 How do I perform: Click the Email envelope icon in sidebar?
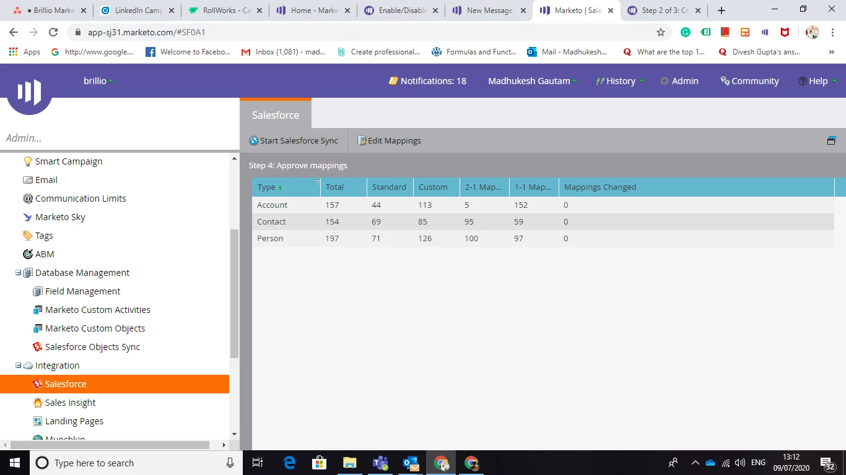(x=27, y=180)
